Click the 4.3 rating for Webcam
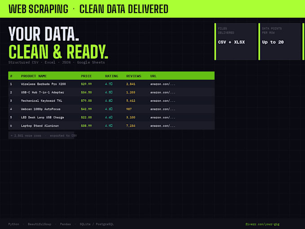The height and width of the screenshot is (229, 305). click(x=109, y=109)
